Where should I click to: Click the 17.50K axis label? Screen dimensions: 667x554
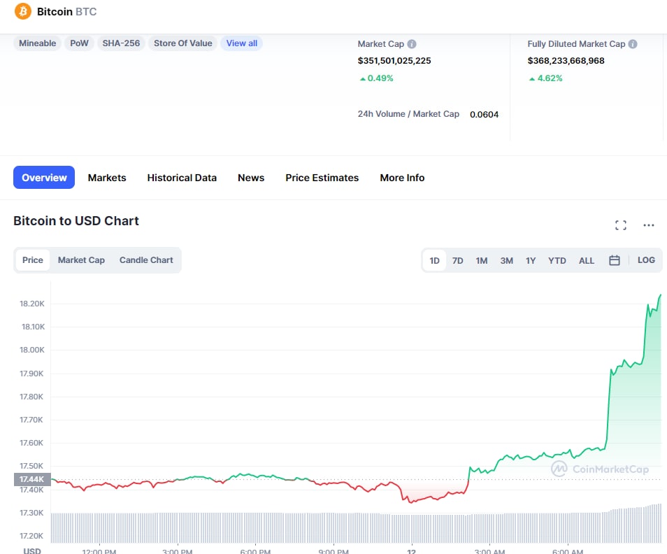click(32, 466)
